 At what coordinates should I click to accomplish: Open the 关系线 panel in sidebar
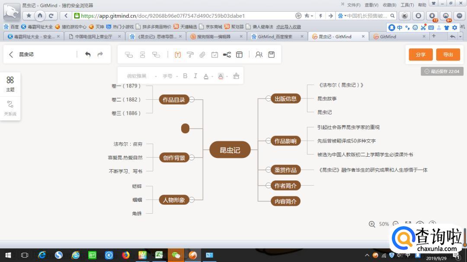point(10,108)
